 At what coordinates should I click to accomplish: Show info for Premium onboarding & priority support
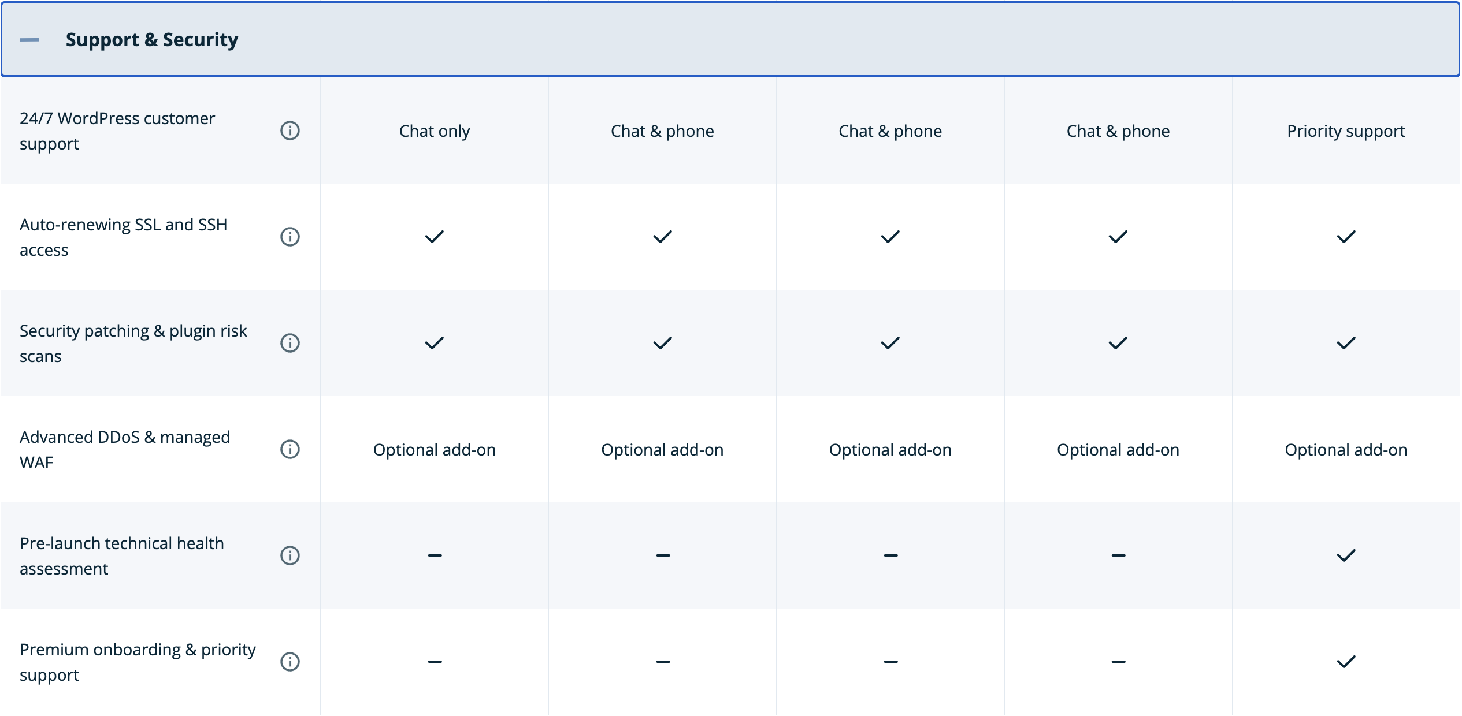click(290, 662)
